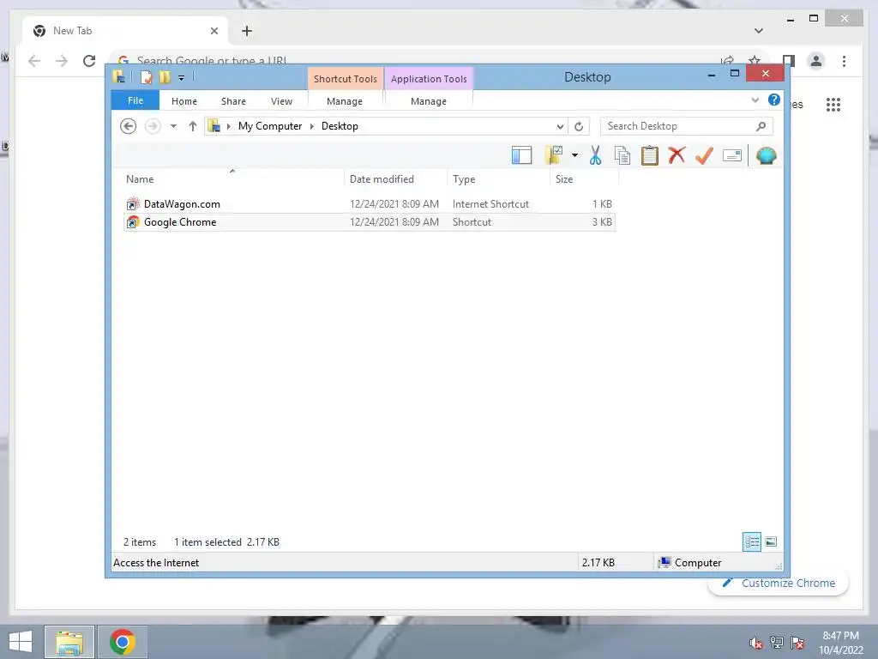Image resolution: width=878 pixels, height=659 pixels.
Task: Refresh the Desktop folder view
Action: coord(579,127)
